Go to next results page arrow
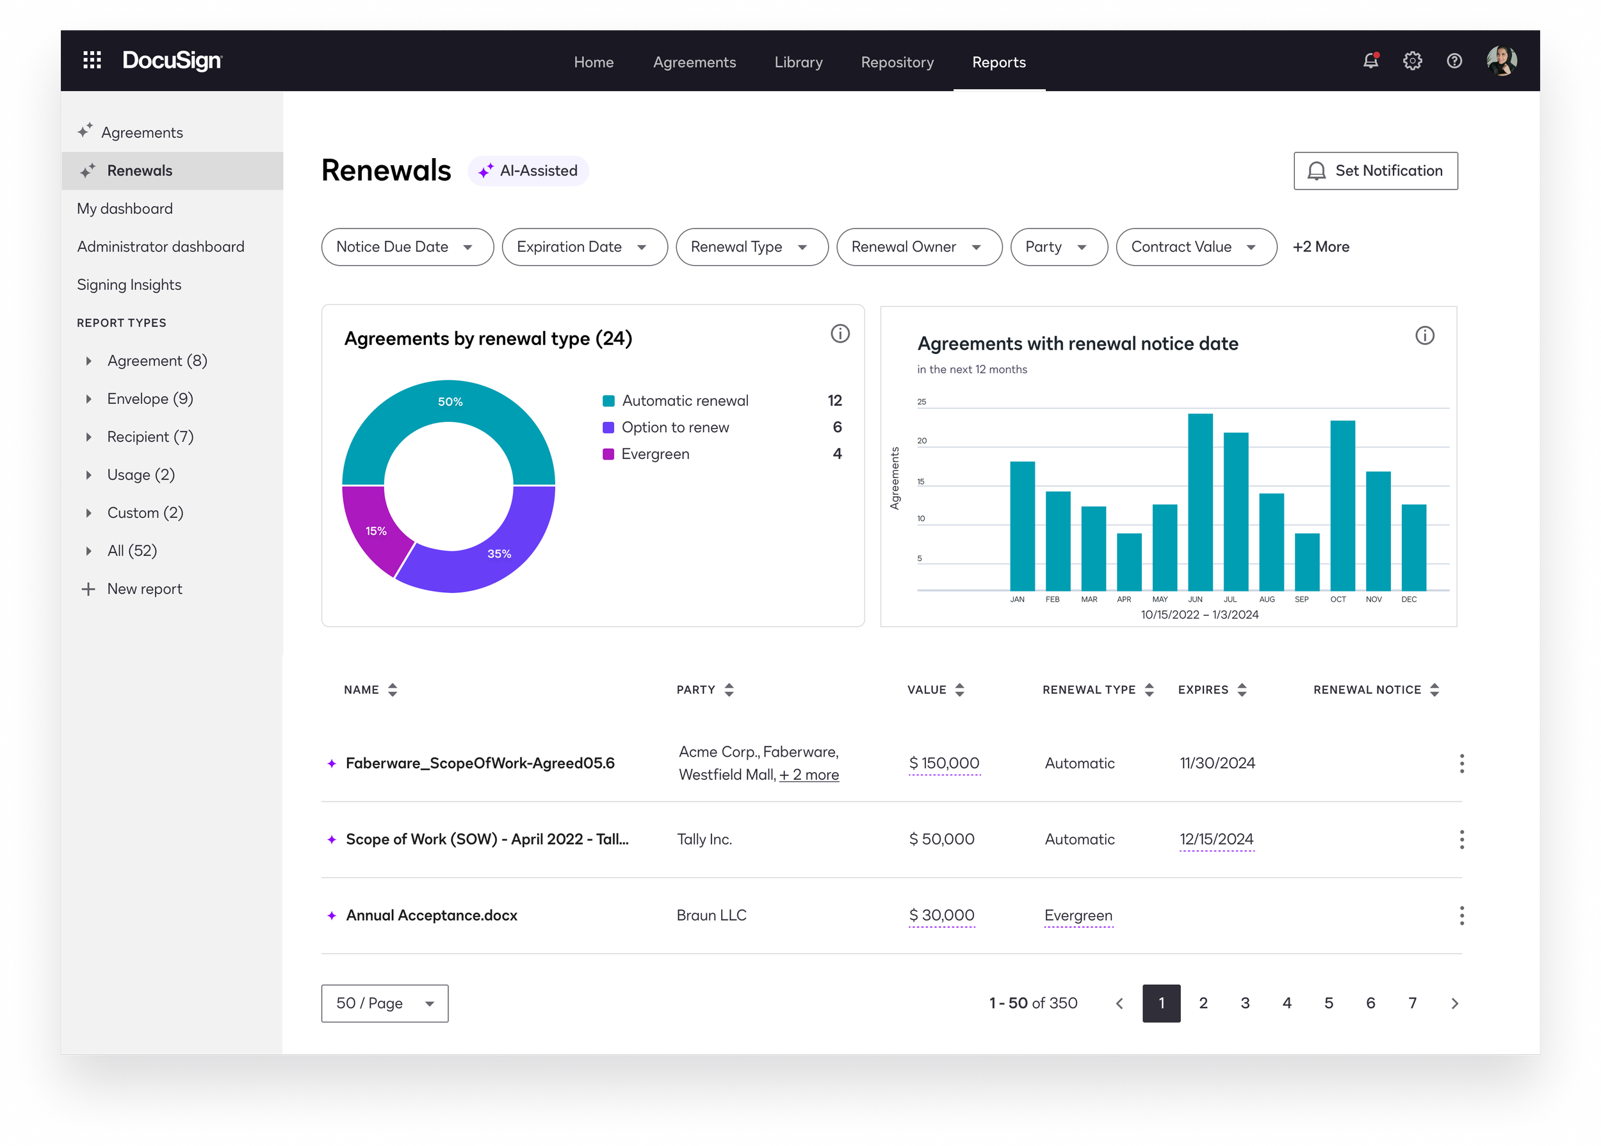The width and height of the screenshot is (1601, 1146). tap(1454, 1003)
